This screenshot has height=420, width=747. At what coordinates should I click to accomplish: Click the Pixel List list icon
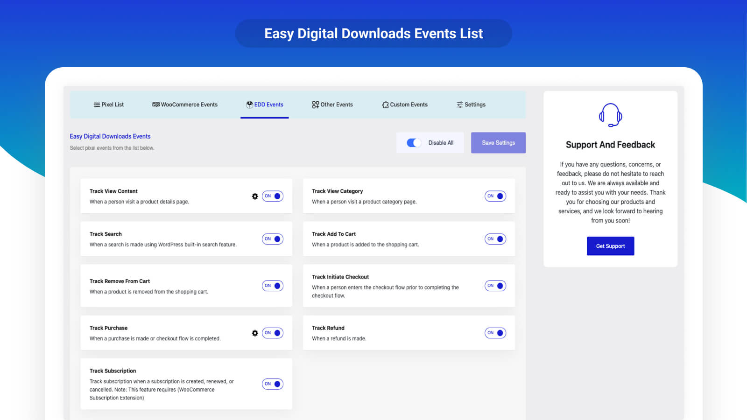click(x=97, y=105)
